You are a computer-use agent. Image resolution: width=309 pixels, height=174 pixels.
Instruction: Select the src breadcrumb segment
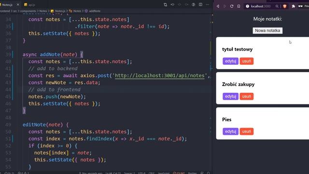(15, 11)
